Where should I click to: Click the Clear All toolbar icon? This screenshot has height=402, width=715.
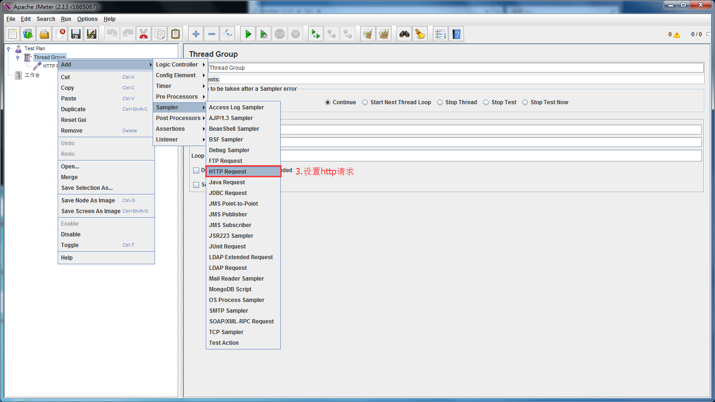pos(384,34)
